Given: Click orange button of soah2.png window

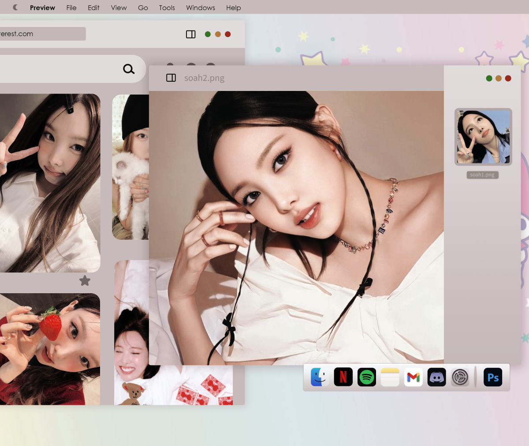Looking at the screenshot, I should click(499, 78).
